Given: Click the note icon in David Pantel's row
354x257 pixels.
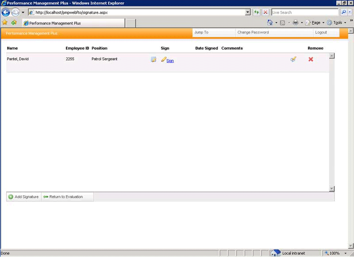Looking at the screenshot, I should pos(154,59).
